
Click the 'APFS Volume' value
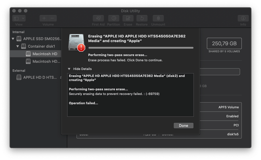click(x=229, y=107)
